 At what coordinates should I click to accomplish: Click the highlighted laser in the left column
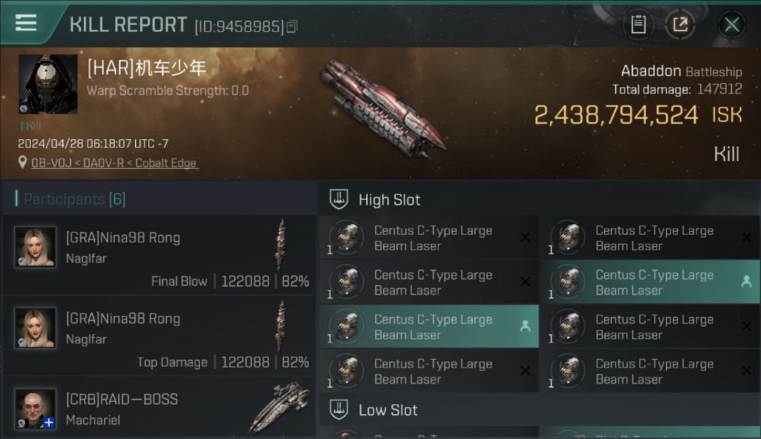(x=429, y=327)
